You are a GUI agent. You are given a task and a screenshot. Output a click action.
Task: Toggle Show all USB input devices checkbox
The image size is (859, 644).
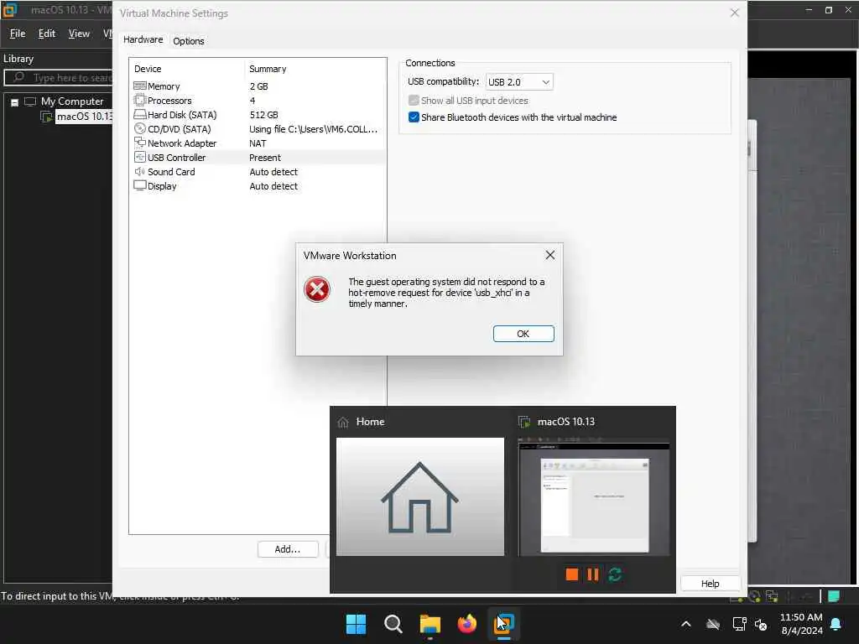pyautogui.click(x=414, y=101)
